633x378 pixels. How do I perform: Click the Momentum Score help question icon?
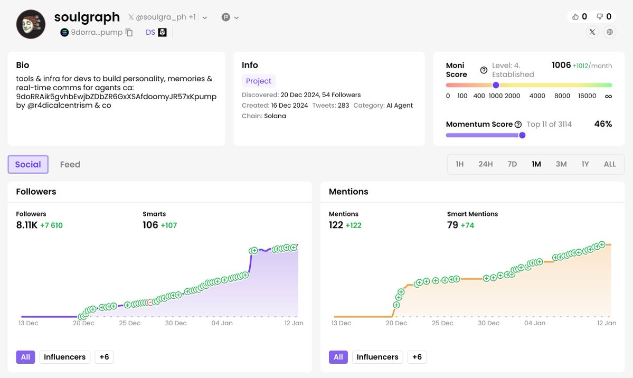pos(518,125)
